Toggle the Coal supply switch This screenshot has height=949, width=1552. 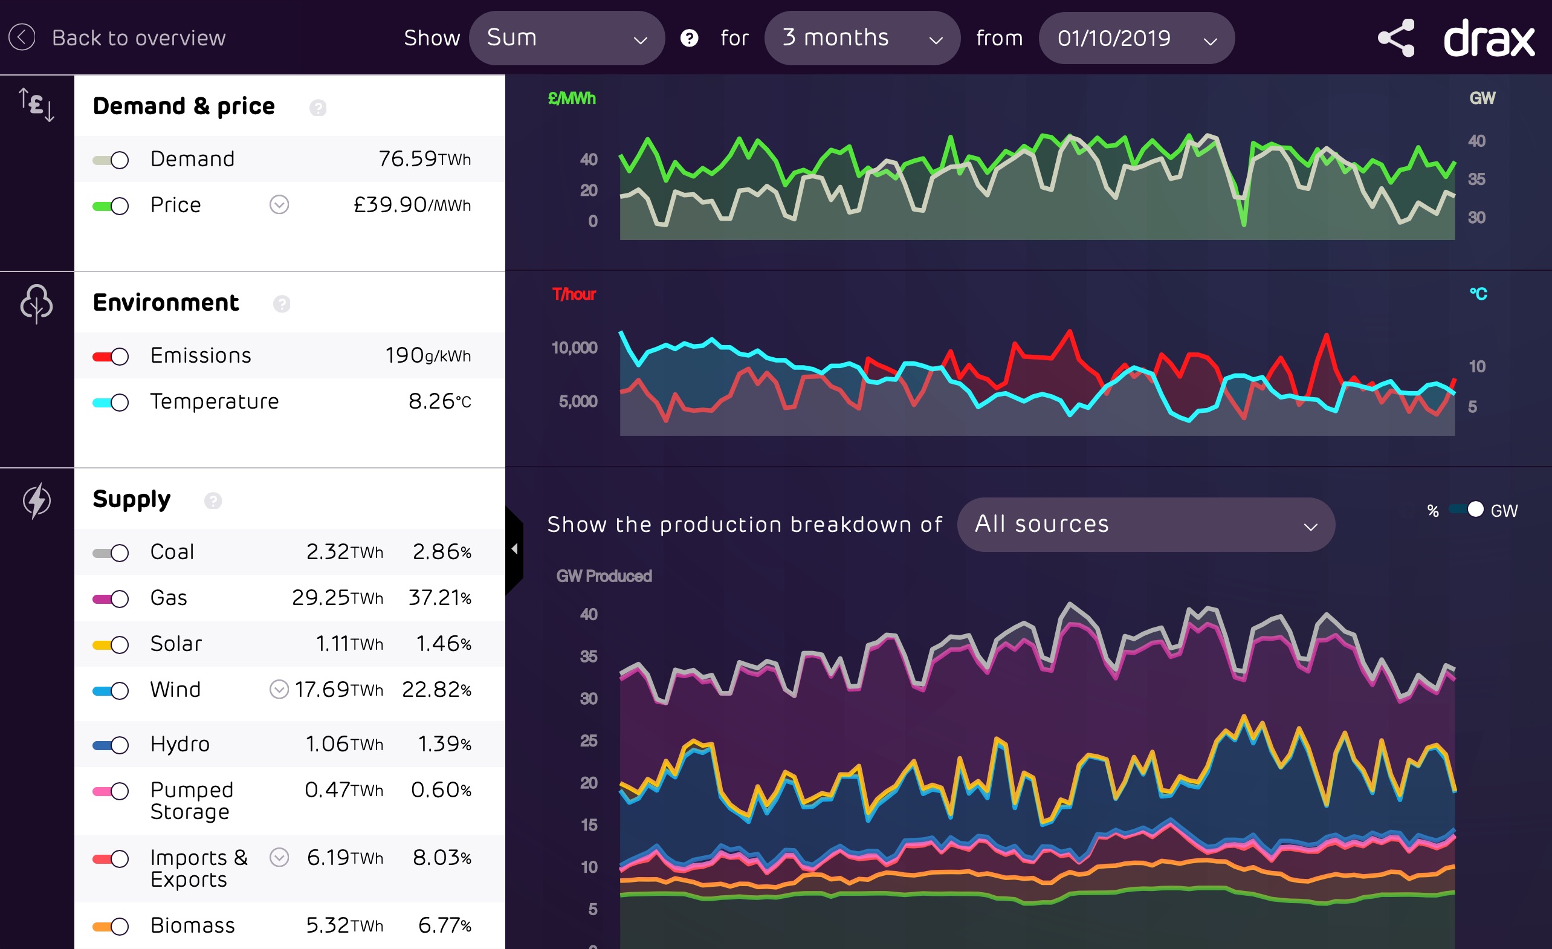click(x=111, y=552)
